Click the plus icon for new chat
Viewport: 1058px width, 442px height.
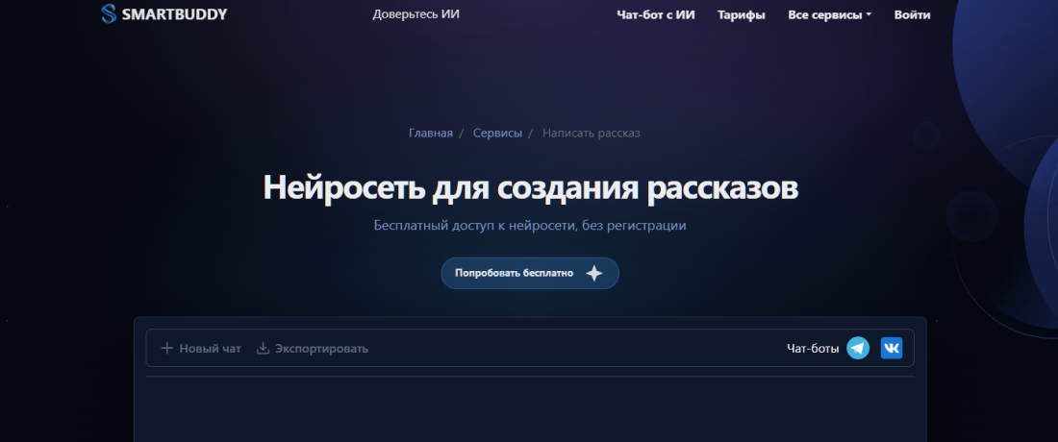point(167,348)
